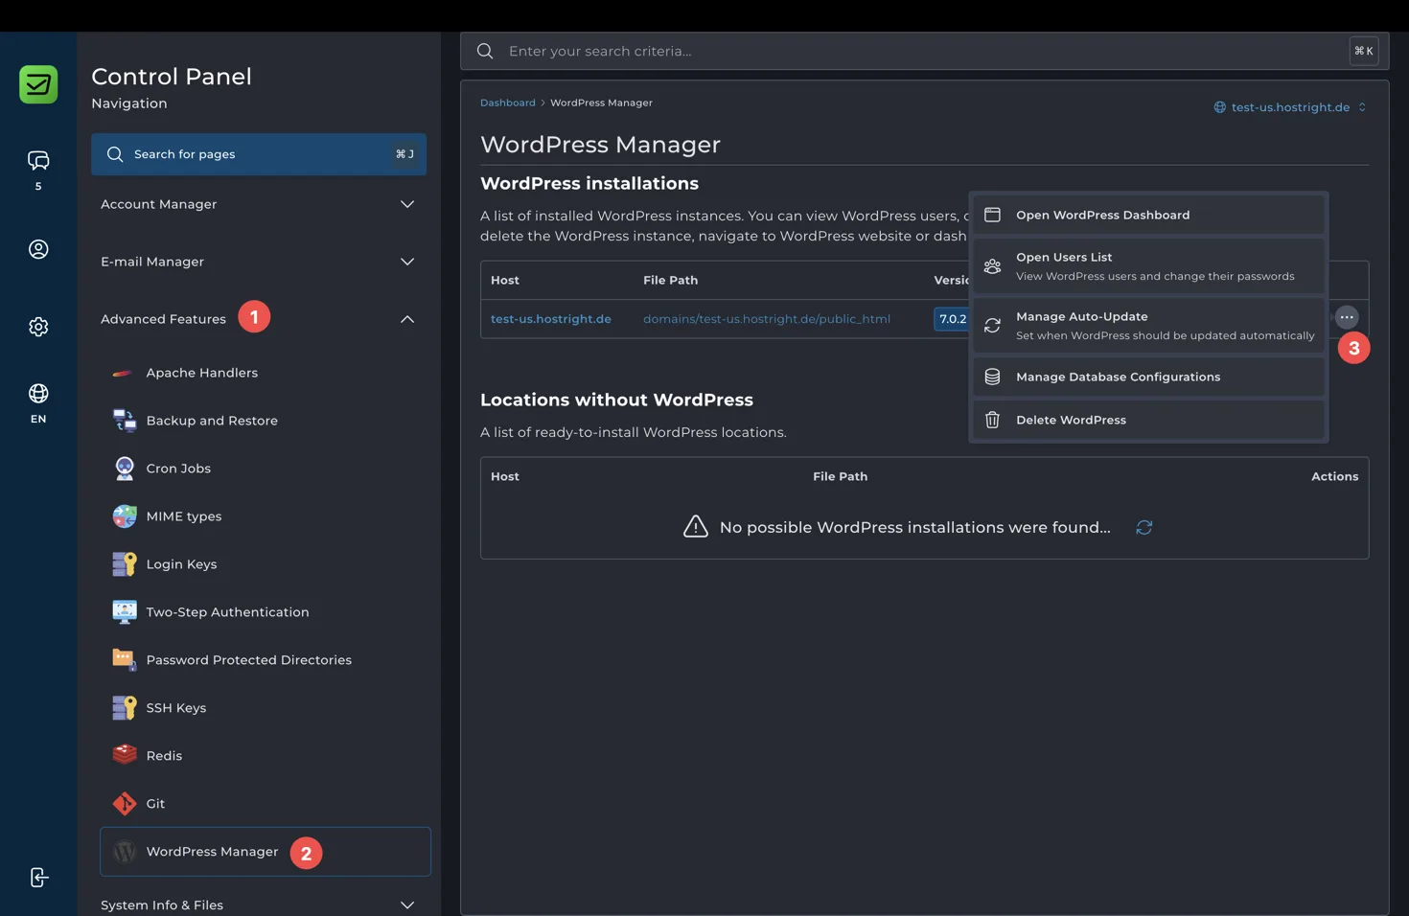Open MIME types label
The width and height of the screenshot is (1409, 916).
[x=184, y=516]
